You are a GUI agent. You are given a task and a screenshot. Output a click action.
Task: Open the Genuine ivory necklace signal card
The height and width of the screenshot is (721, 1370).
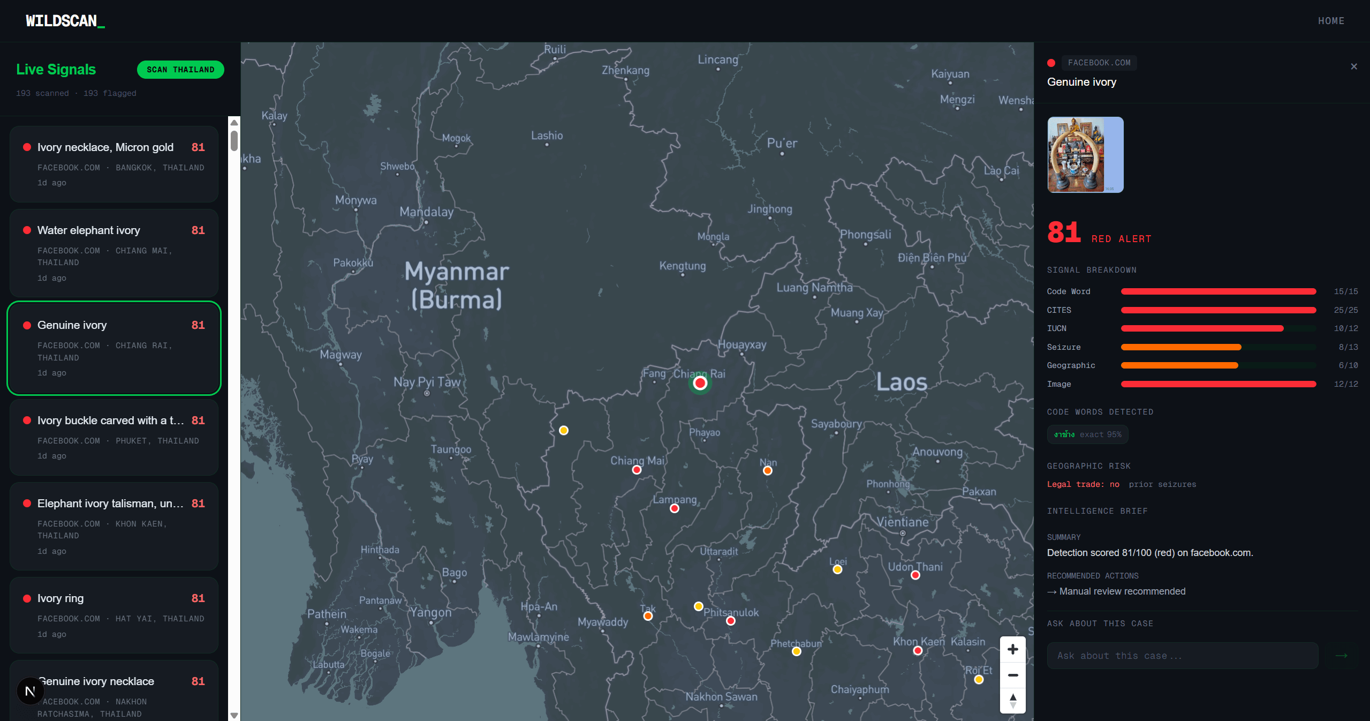tap(114, 691)
